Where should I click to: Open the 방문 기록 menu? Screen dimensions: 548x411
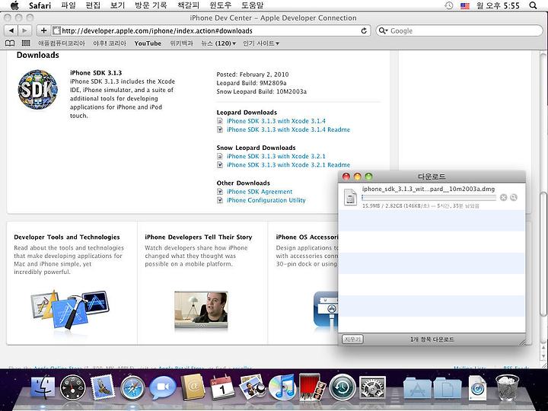click(151, 5)
